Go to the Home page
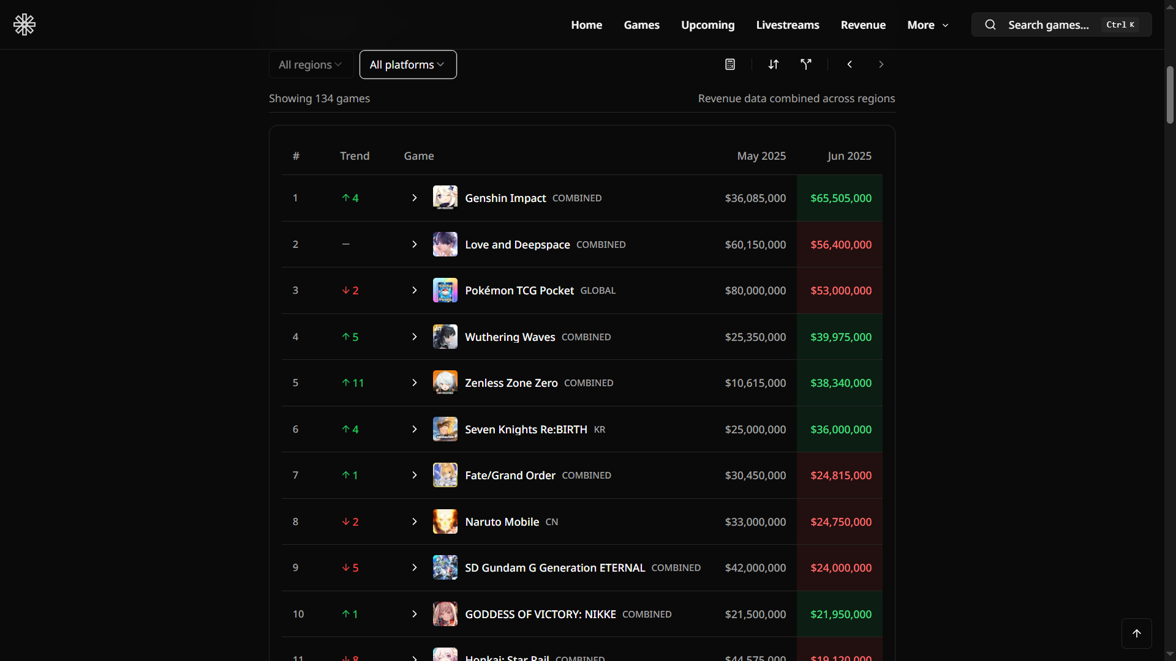This screenshot has width=1176, height=661. click(x=587, y=24)
